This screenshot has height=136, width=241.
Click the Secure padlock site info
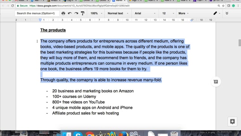click(x=22, y=6)
